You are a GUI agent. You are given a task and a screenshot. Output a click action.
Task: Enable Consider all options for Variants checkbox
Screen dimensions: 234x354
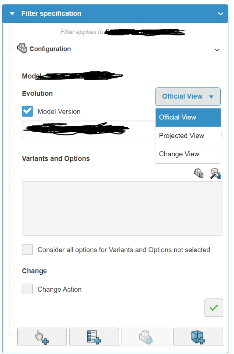[x=27, y=250]
